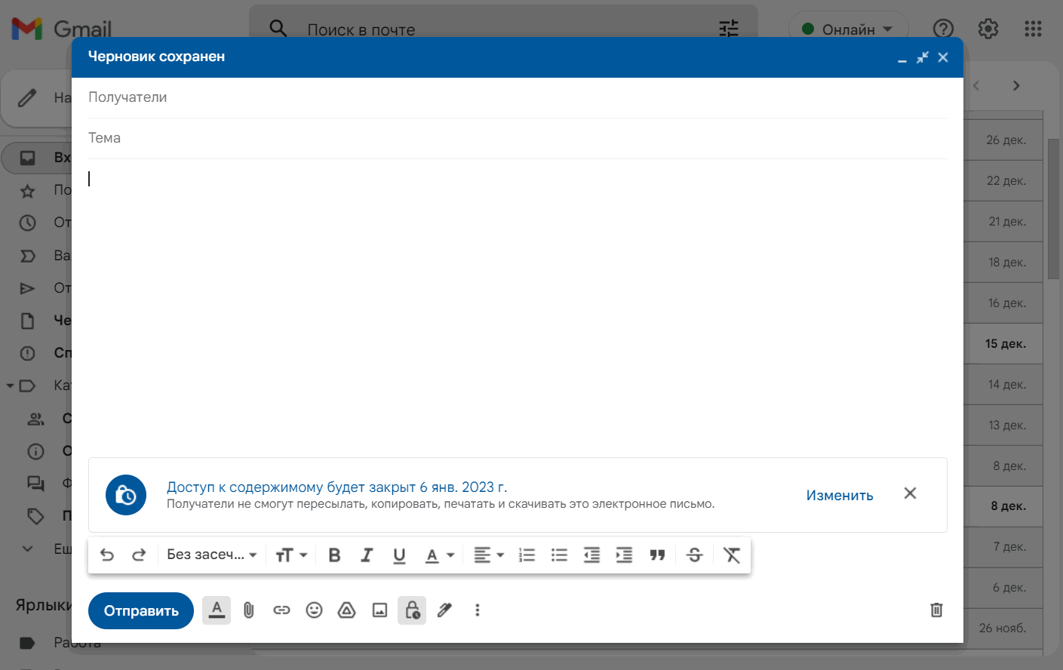Click the mail list scrollbar
Image resolution: width=1063 pixels, height=670 pixels.
pos(1054,210)
